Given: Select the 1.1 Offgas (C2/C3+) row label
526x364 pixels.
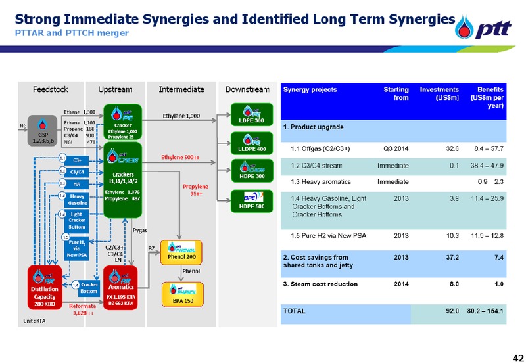Looking at the screenshot, I should click(x=320, y=148).
